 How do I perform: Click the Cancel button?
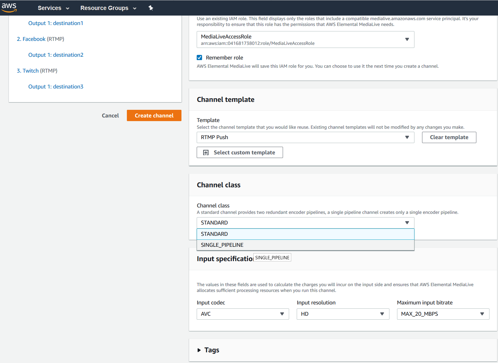click(x=110, y=116)
